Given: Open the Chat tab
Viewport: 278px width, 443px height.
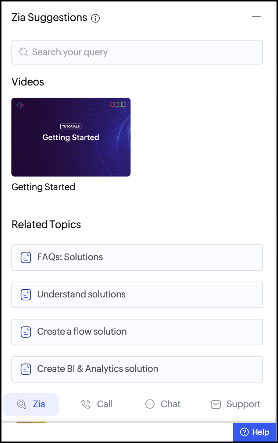Looking at the screenshot, I should click(x=163, y=404).
